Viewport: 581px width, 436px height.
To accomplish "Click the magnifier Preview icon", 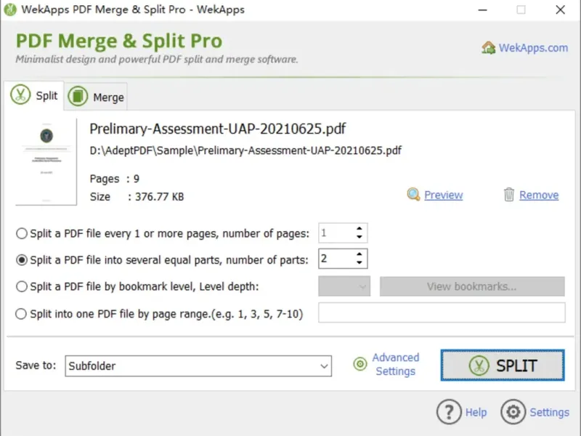I will point(413,194).
